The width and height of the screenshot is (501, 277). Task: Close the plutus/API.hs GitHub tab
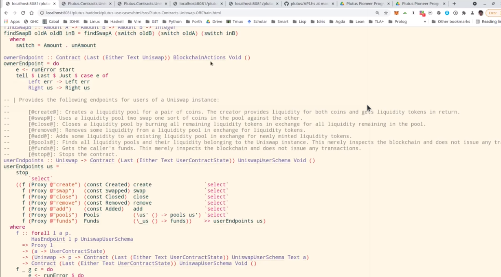coord(334,4)
